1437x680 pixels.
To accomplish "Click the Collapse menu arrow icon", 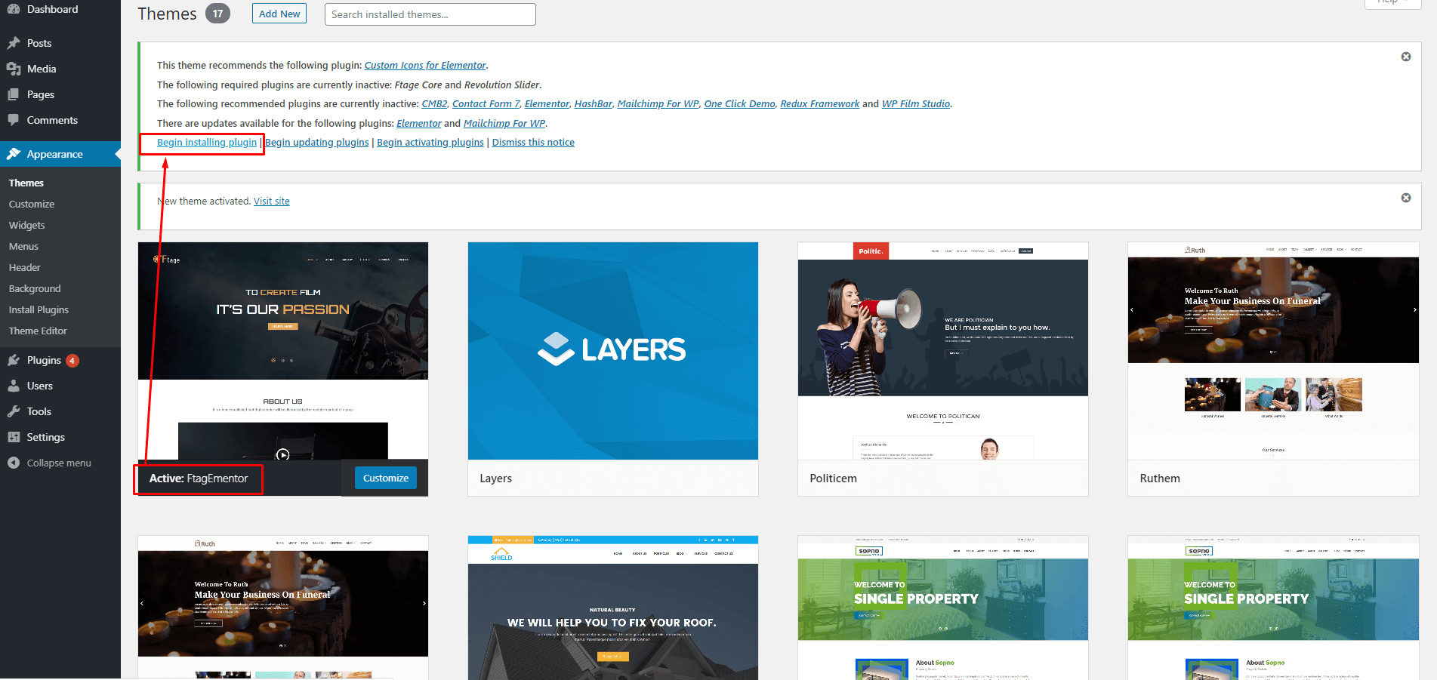I will [14, 463].
